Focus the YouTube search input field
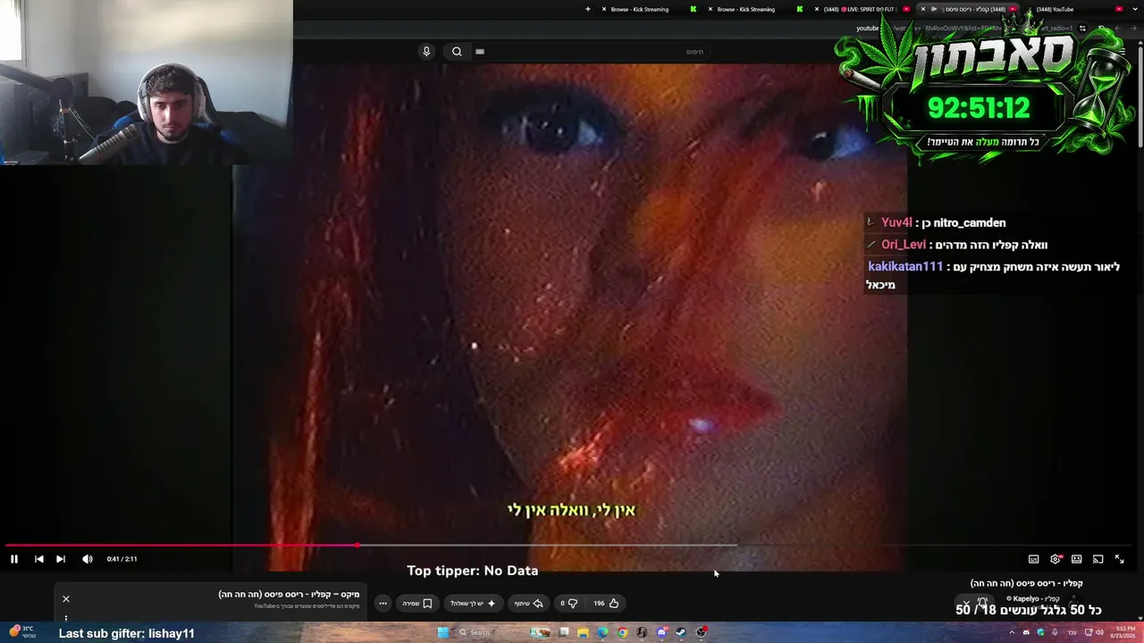The height and width of the screenshot is (643, 1144). point(590,52)
